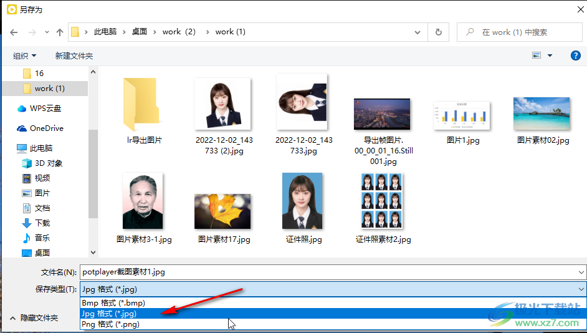Open 下载 in the sidebar

[x=36, y=223]
